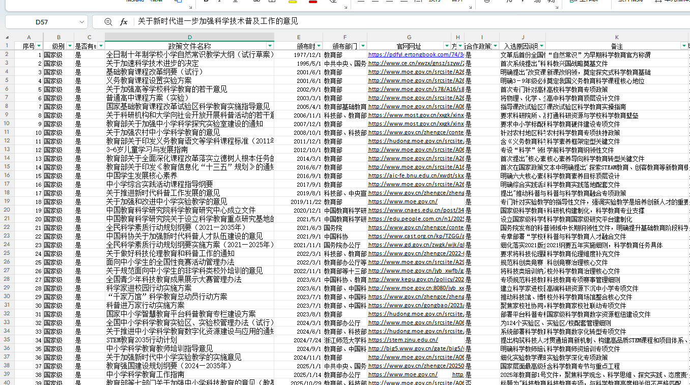Click cell 3-6岁儿童学习与发展指南
This screenshot has width=690, height=385.
pyautogui.click(x=189, y=150)
